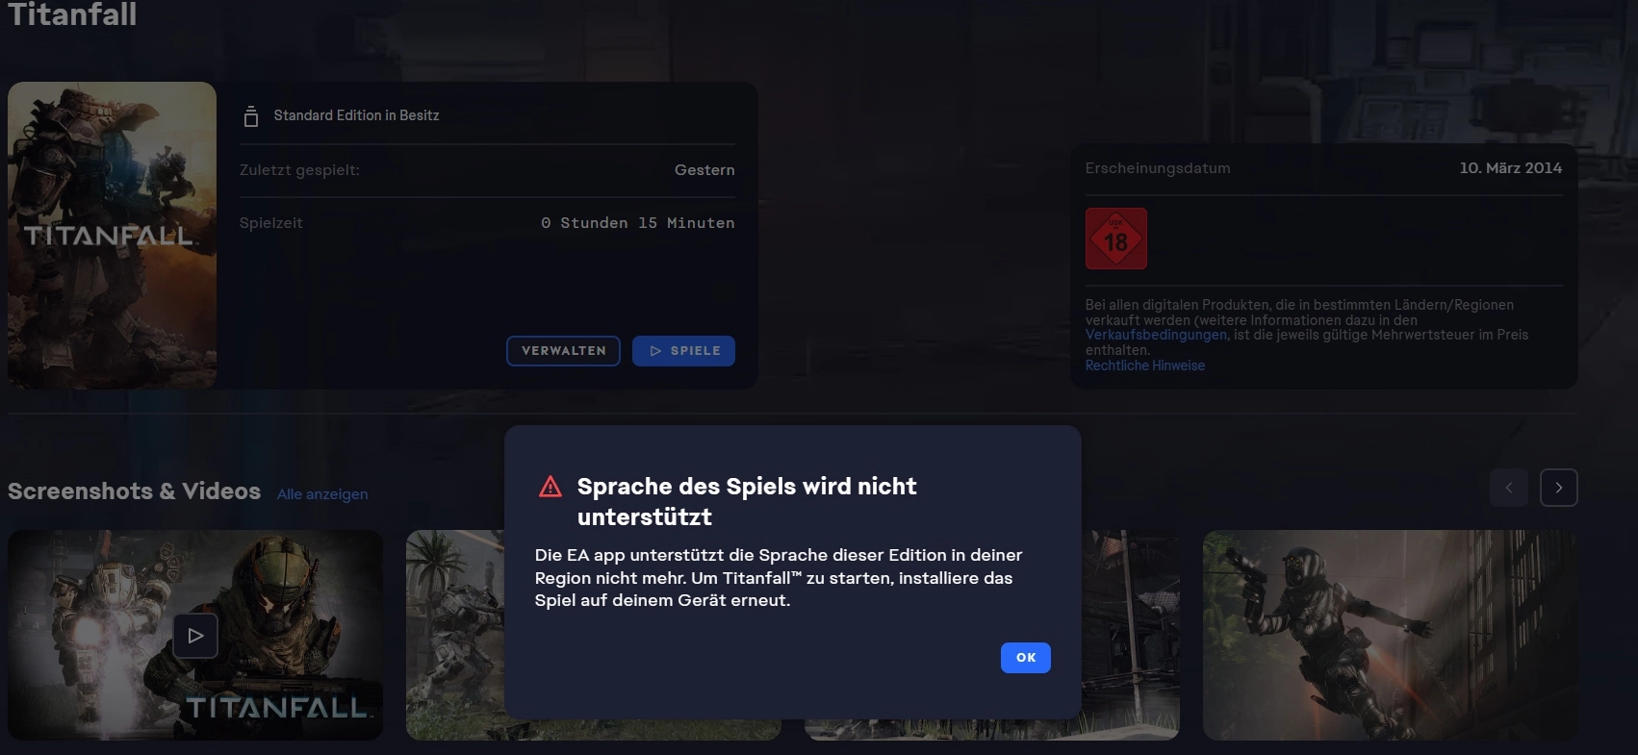Viewport: 1638px width, 755px height.
Task: Click the Screenshots & Videos section heading
Action: click(x=134, y=491)
